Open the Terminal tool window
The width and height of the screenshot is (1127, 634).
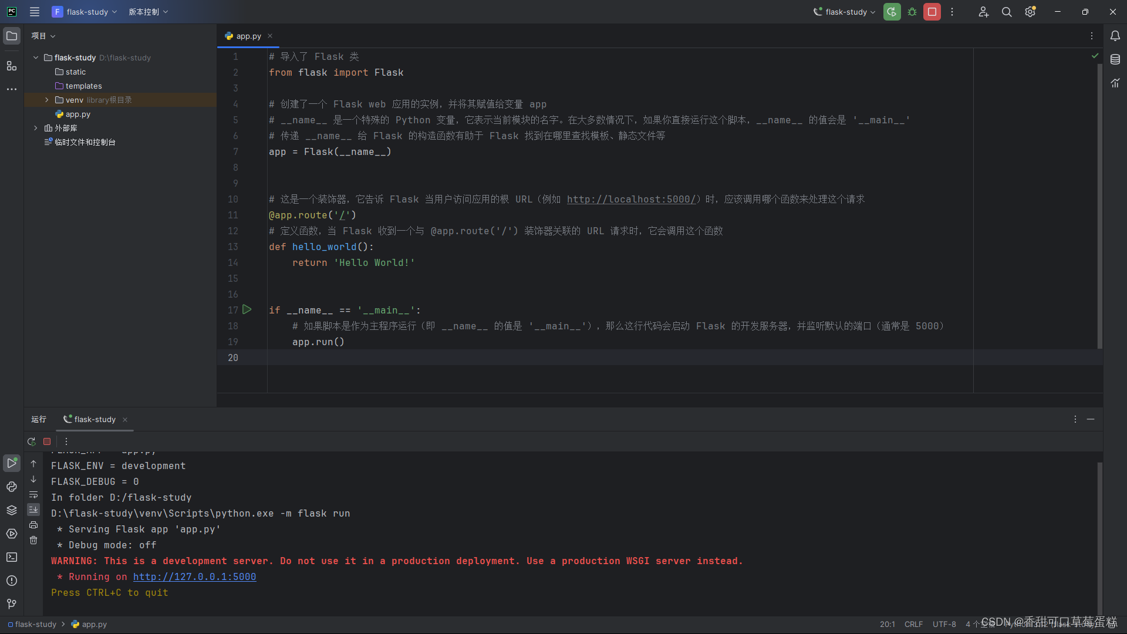point(12,557)
